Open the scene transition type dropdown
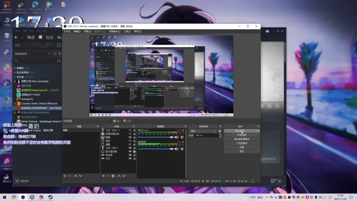 click(203, 131)
